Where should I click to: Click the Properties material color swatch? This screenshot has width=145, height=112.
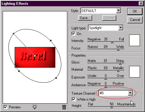pyautogui.click(x=135, y=72)
